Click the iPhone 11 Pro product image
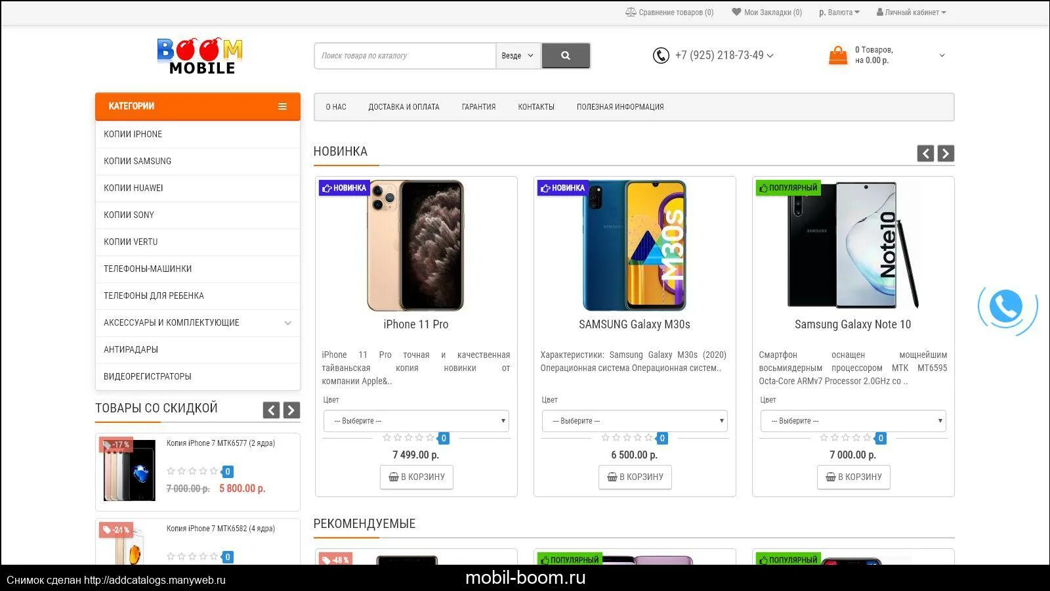The height and width of the screenshot is (591, 1050). [x=415, y=246]
